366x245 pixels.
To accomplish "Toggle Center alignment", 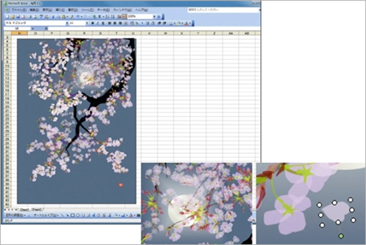I will [115, 23].
